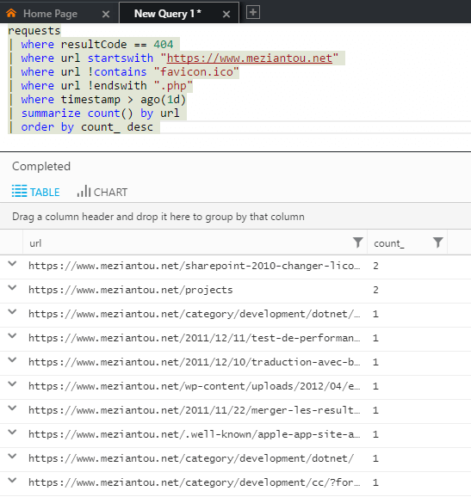Open filter for the url column

tap(358, 242)
